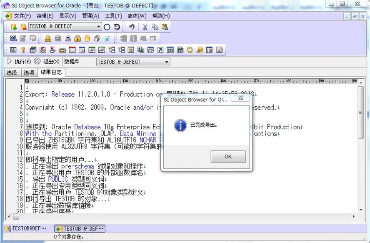Click the vertical scrollbar down arrow
This screenshot has height=243, width=370.
point(361,210)
